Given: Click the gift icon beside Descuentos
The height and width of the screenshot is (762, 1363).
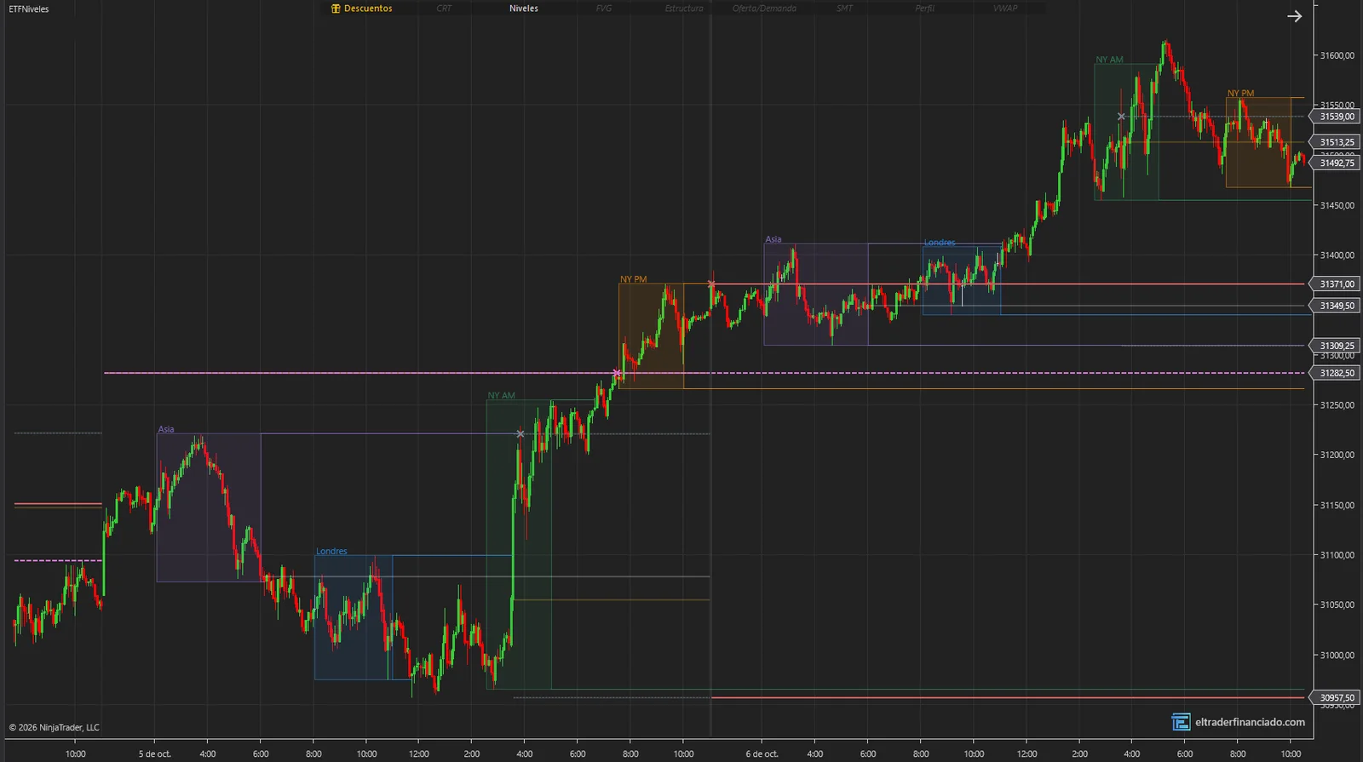Looking at the screenshot, I should click(x=336, y=9).
